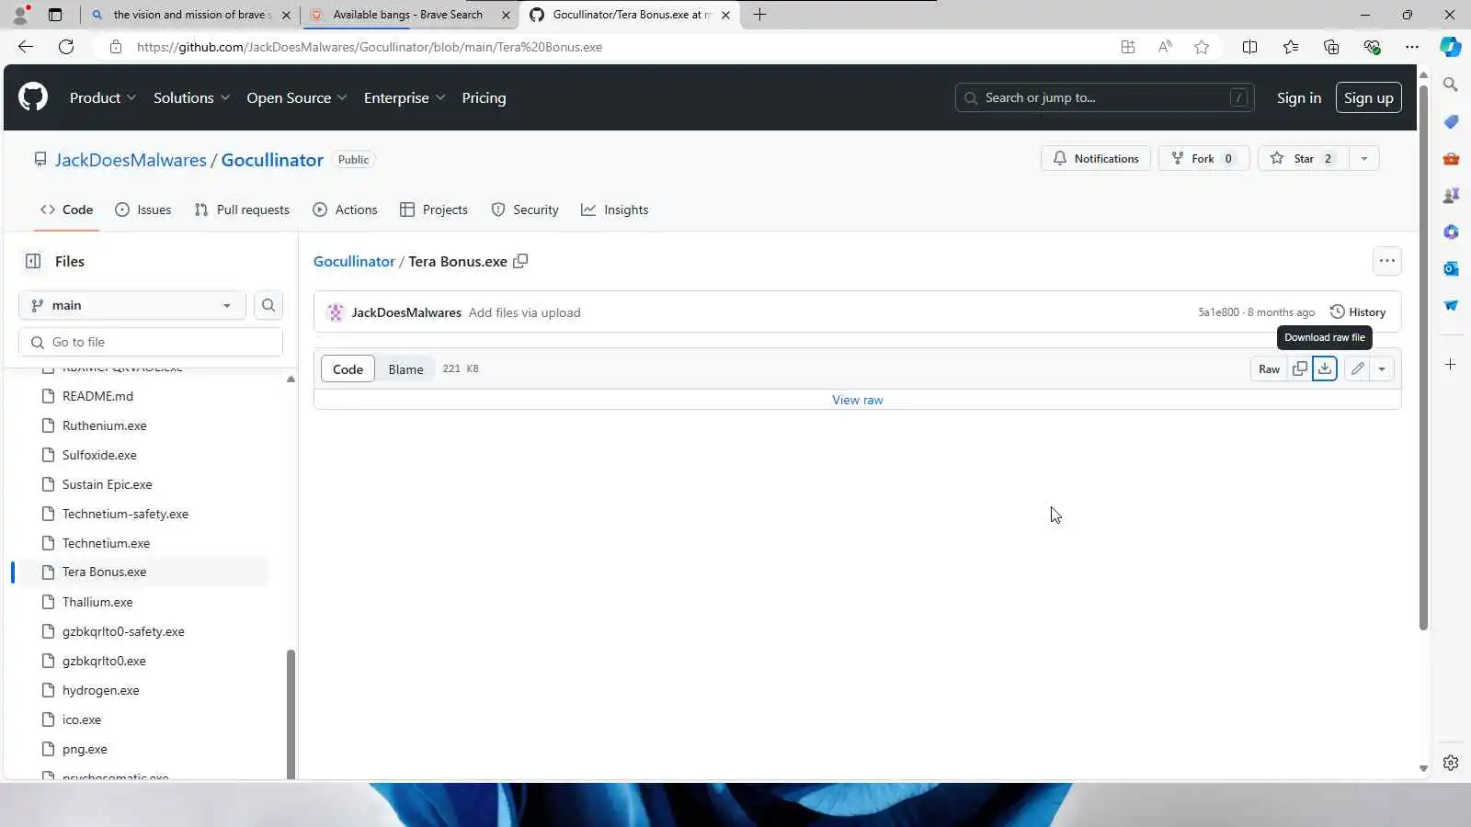Open the Insights tab
The height and width of the screenshot is (827, 1471).
pyautogui.click(x=615, y=210)
